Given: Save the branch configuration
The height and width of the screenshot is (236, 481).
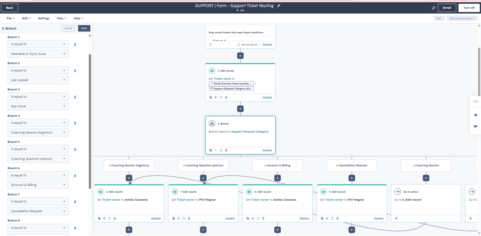Looking at the screenshot, I should coord(84,28).
